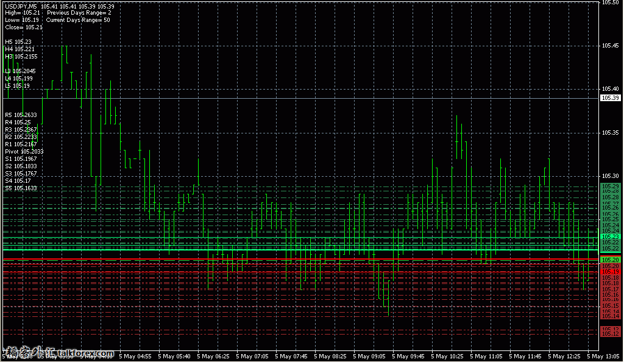Image resolution: width=624 pixels, height=362 pixels.
Task: Click 'Previous Days Range= 2' label
Action: (x=79, y=13)
